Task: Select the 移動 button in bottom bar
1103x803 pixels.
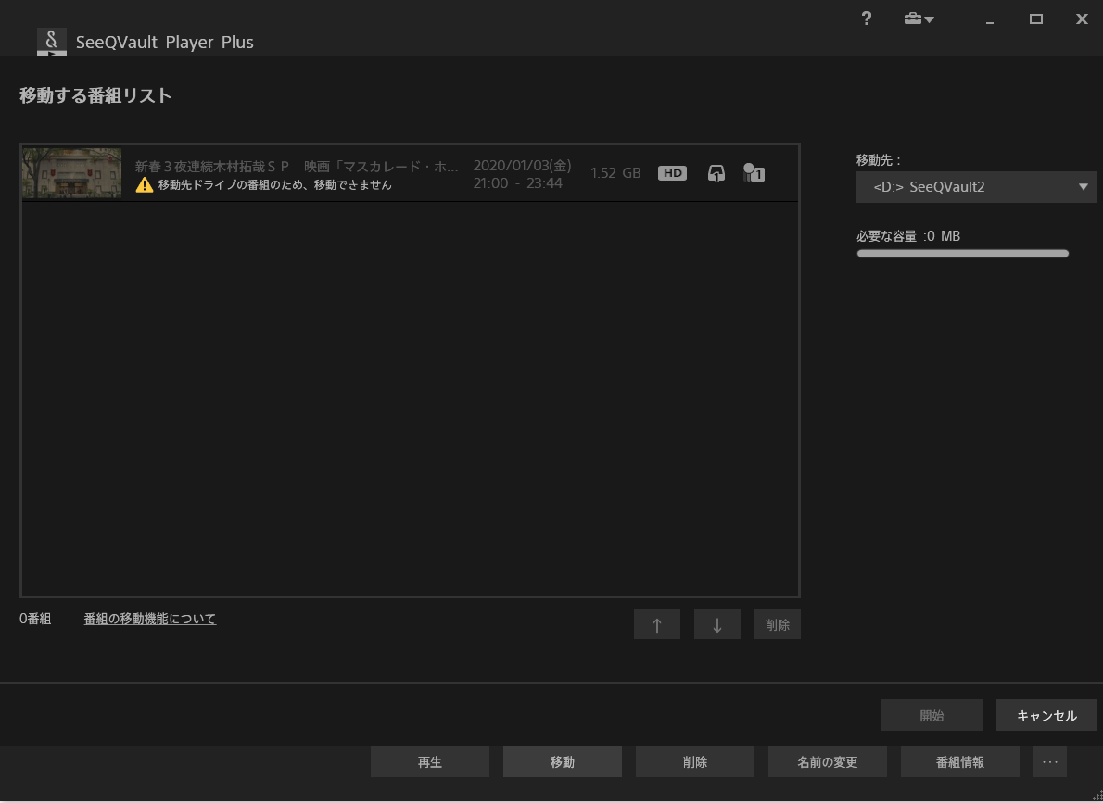Action: [562, 761]
